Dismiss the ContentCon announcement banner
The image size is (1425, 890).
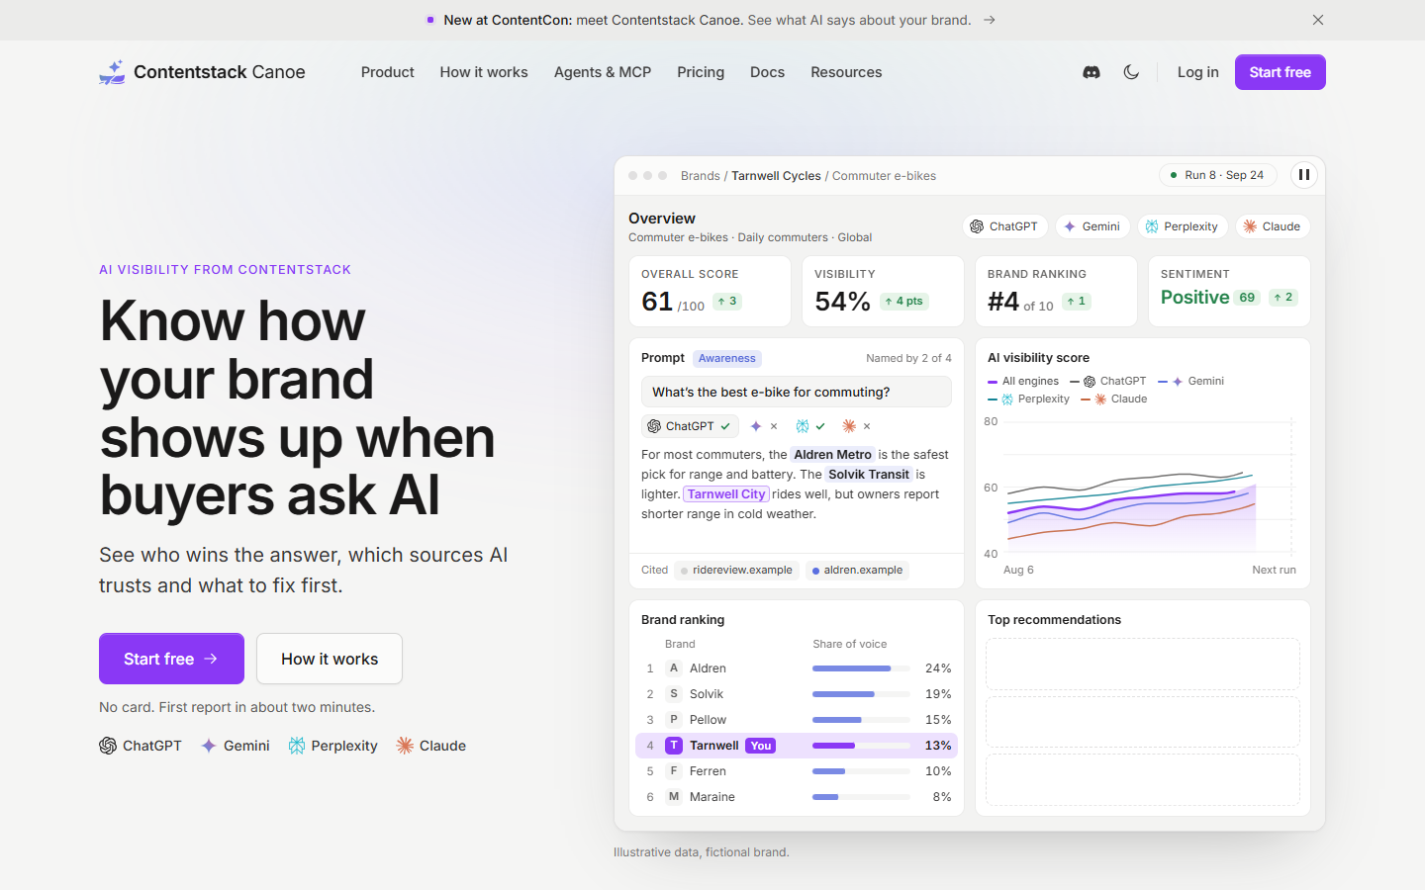[1318, 20]
